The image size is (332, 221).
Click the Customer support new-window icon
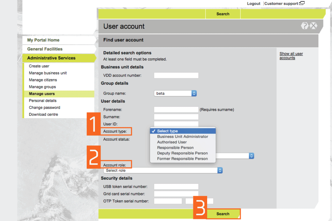point(302,3)
